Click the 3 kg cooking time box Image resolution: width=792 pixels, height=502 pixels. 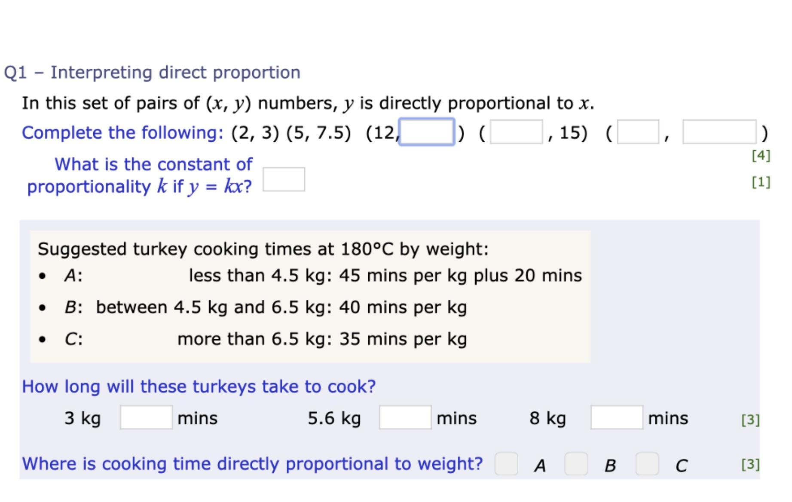[146, 417]
